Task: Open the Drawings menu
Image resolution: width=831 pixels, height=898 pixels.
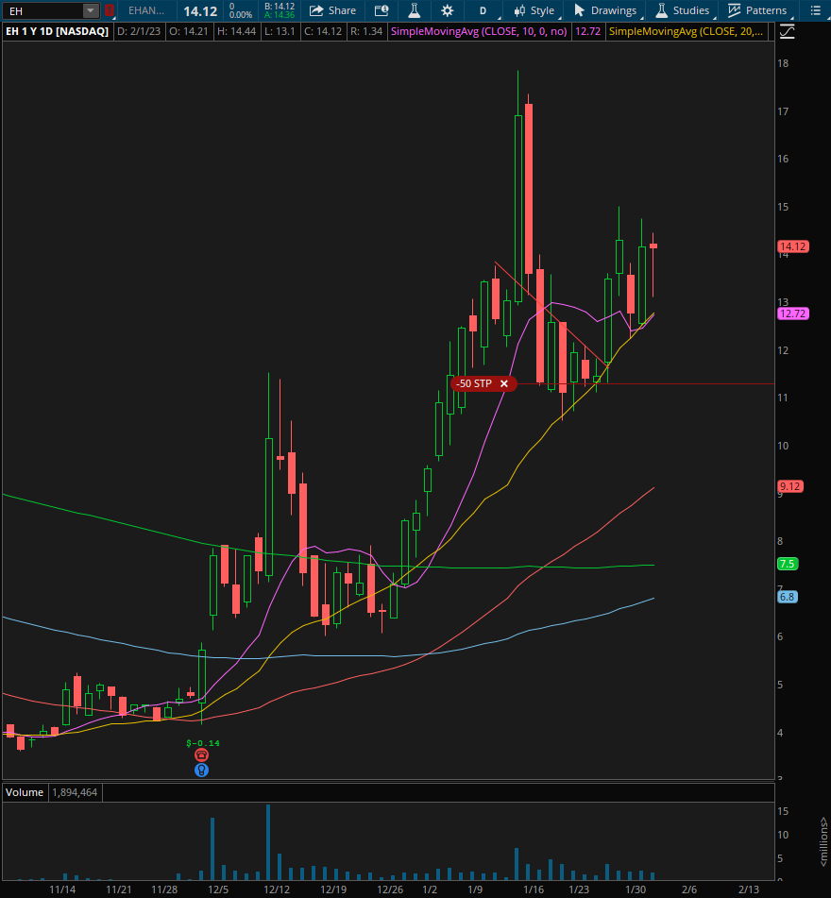Action: (x=605, y=10)
